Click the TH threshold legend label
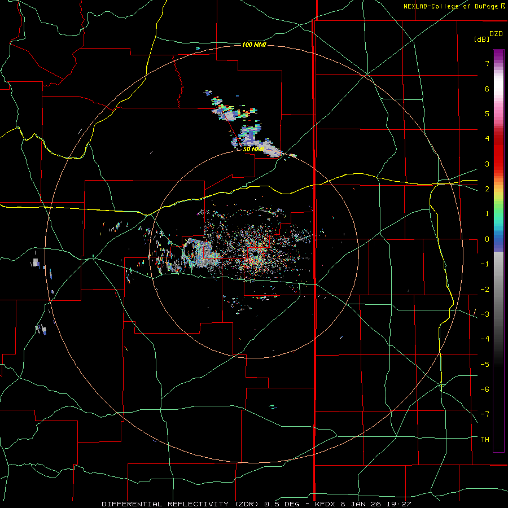Image resolution: width=508 pixels, height=508 pixels. (485, 440)
